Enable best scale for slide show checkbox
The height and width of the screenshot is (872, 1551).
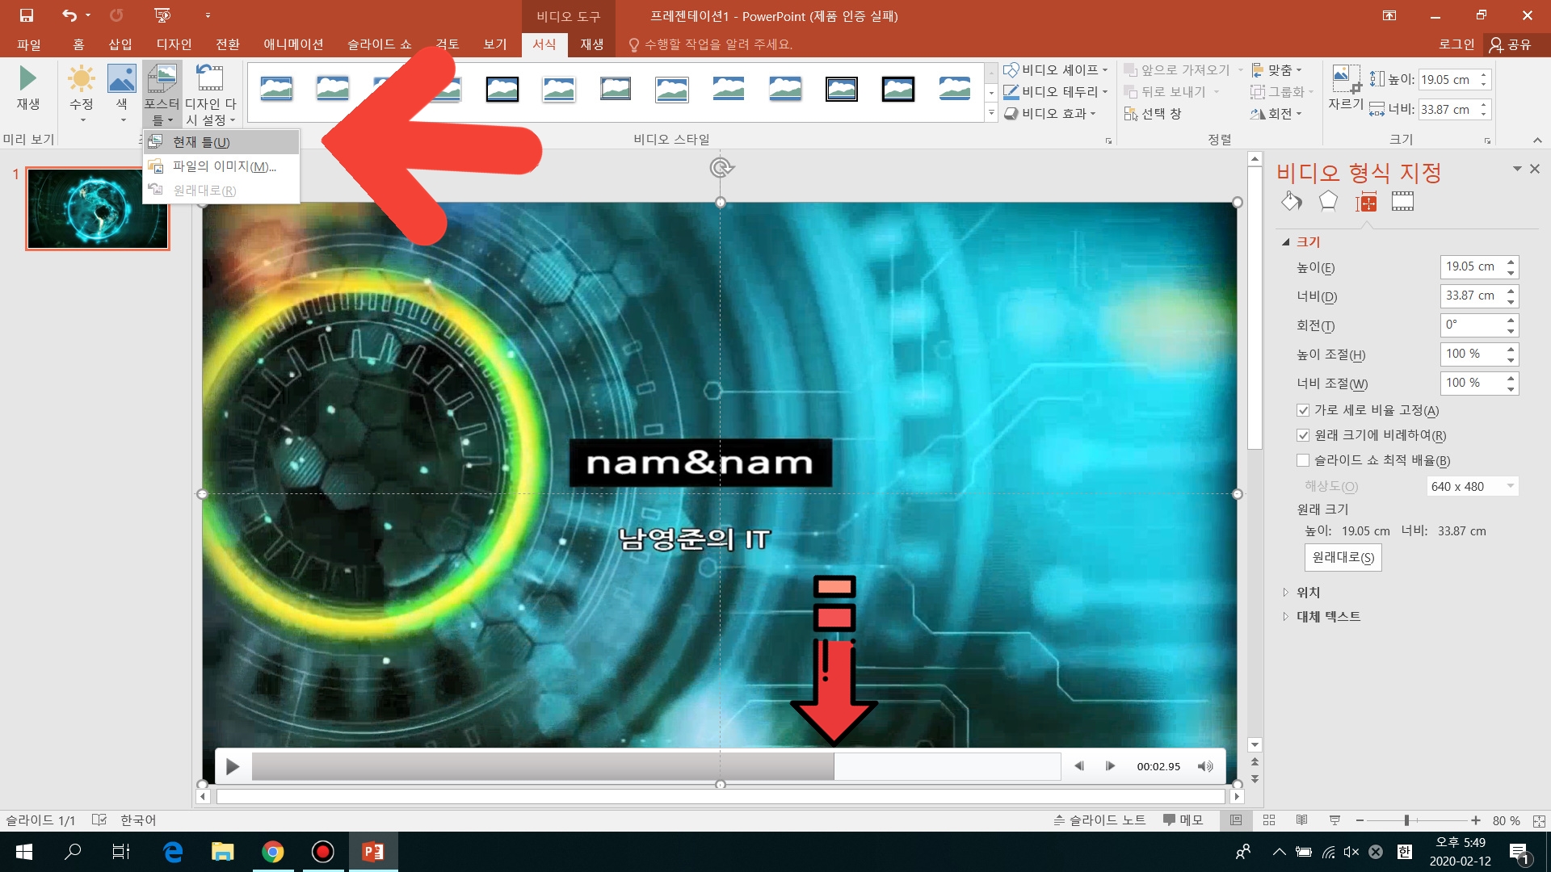(x=1302, y=460)
